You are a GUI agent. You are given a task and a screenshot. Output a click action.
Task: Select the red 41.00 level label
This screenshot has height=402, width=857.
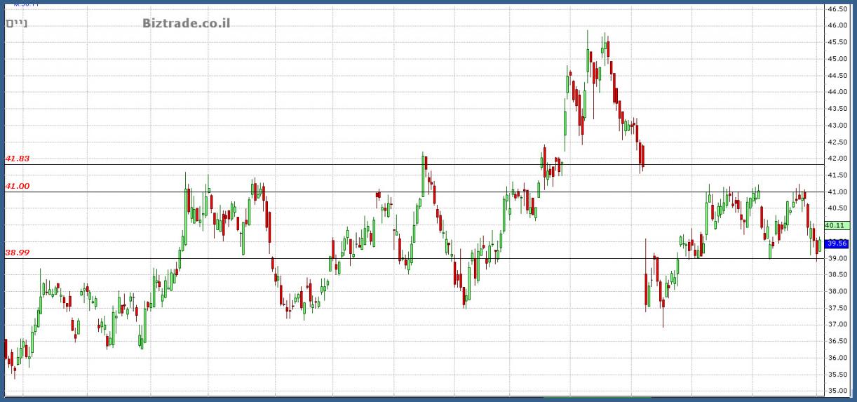point(18,186)
